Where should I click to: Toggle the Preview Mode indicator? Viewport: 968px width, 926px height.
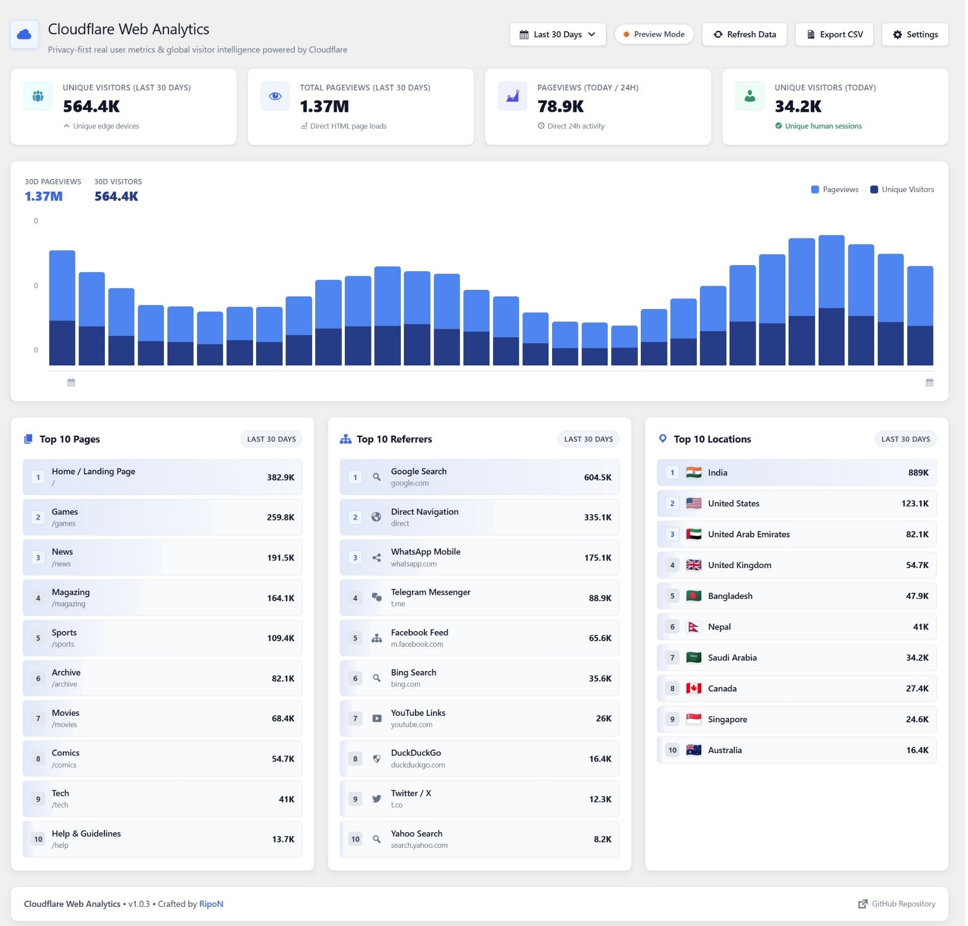[x=654, y=34]
